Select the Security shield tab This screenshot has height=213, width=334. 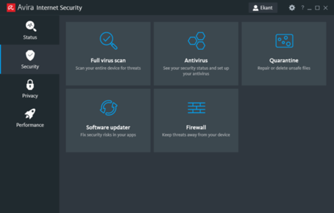coord(30,59)
